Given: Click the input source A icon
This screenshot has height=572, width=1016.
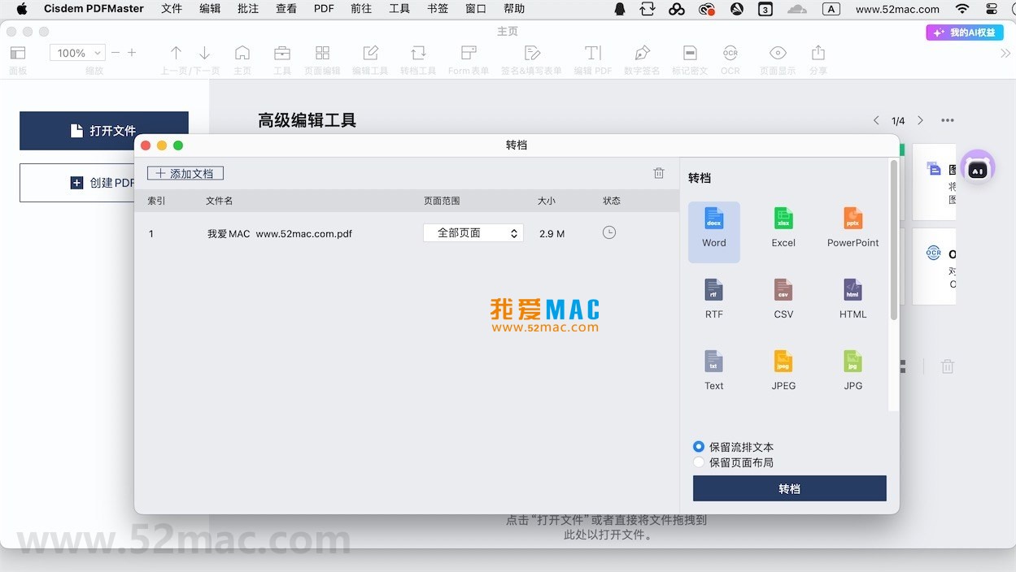Looking at the screenshot, I should (831, 9).
